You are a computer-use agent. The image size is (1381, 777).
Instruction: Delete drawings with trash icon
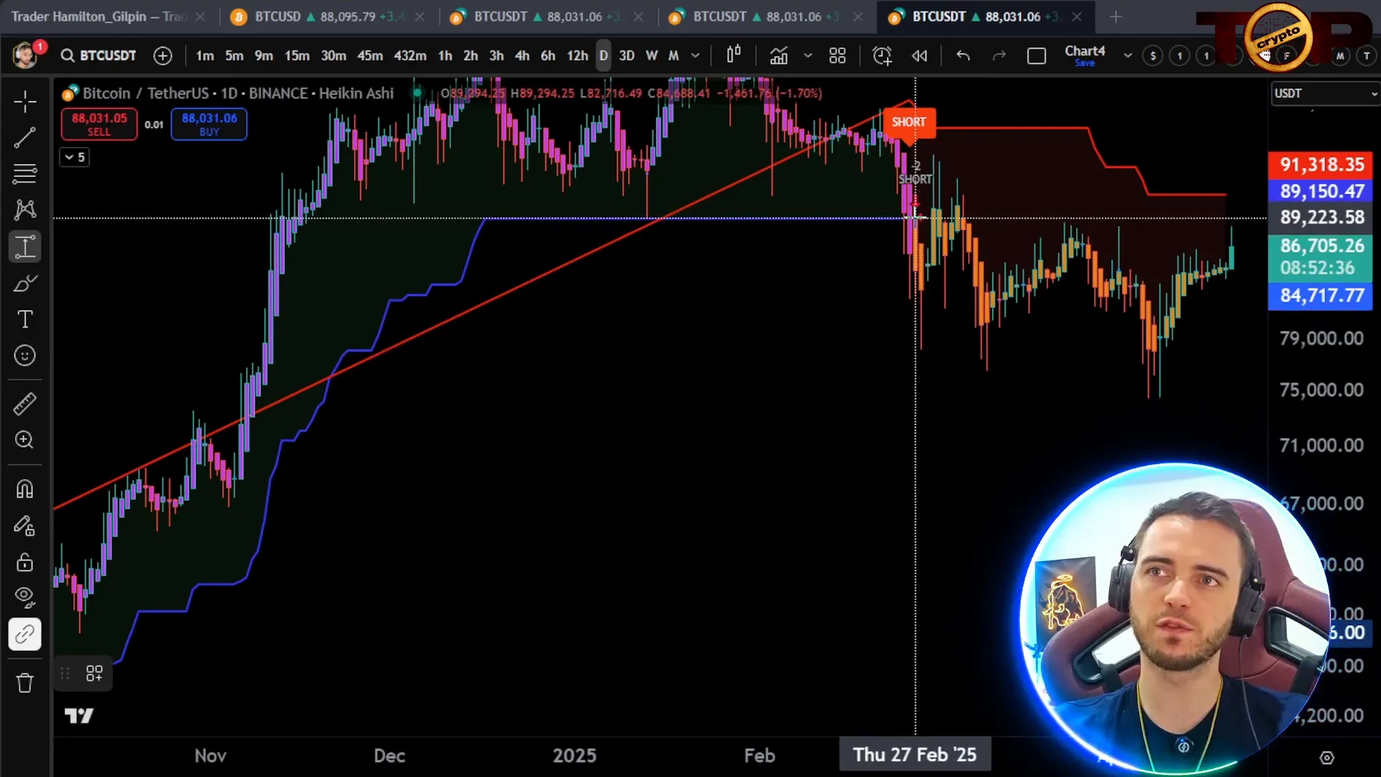coord(25,683)
